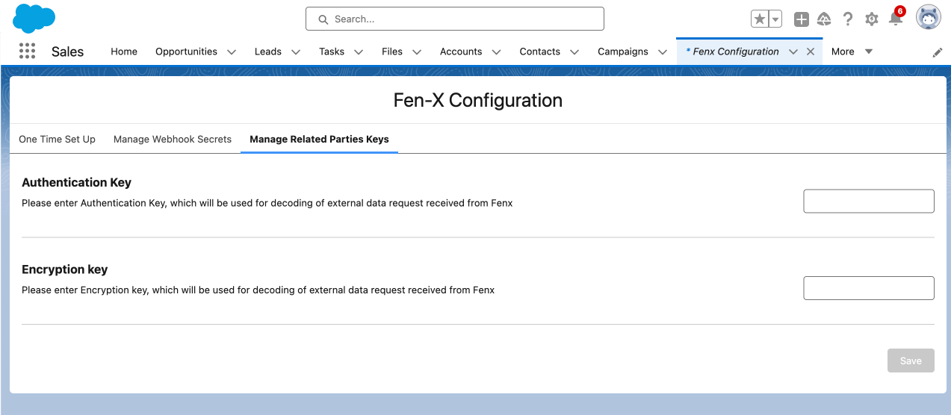
Task: Open the Files tab
Action: coord(392,52)
